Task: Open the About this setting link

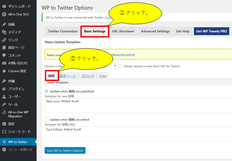Action: [123, 54]
